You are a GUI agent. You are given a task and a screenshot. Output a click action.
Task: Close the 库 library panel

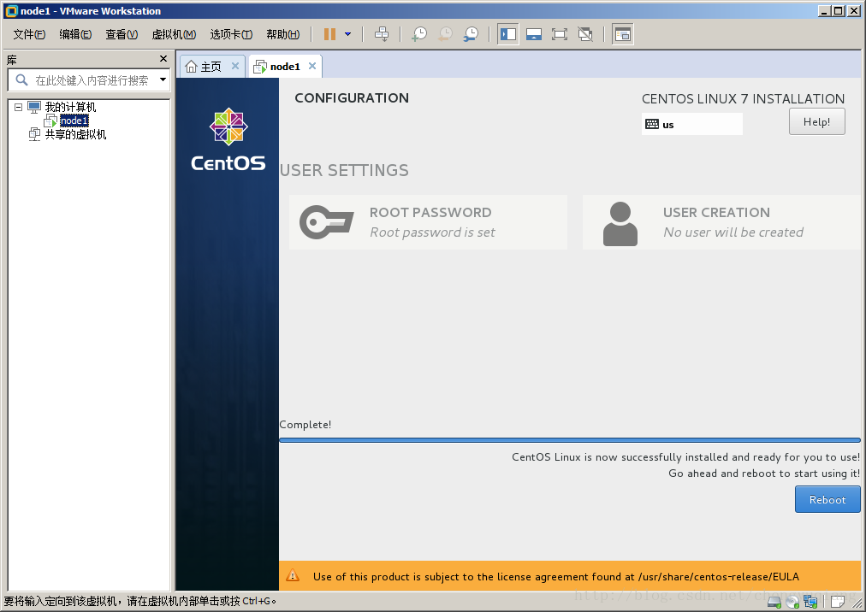coord(163,58)
